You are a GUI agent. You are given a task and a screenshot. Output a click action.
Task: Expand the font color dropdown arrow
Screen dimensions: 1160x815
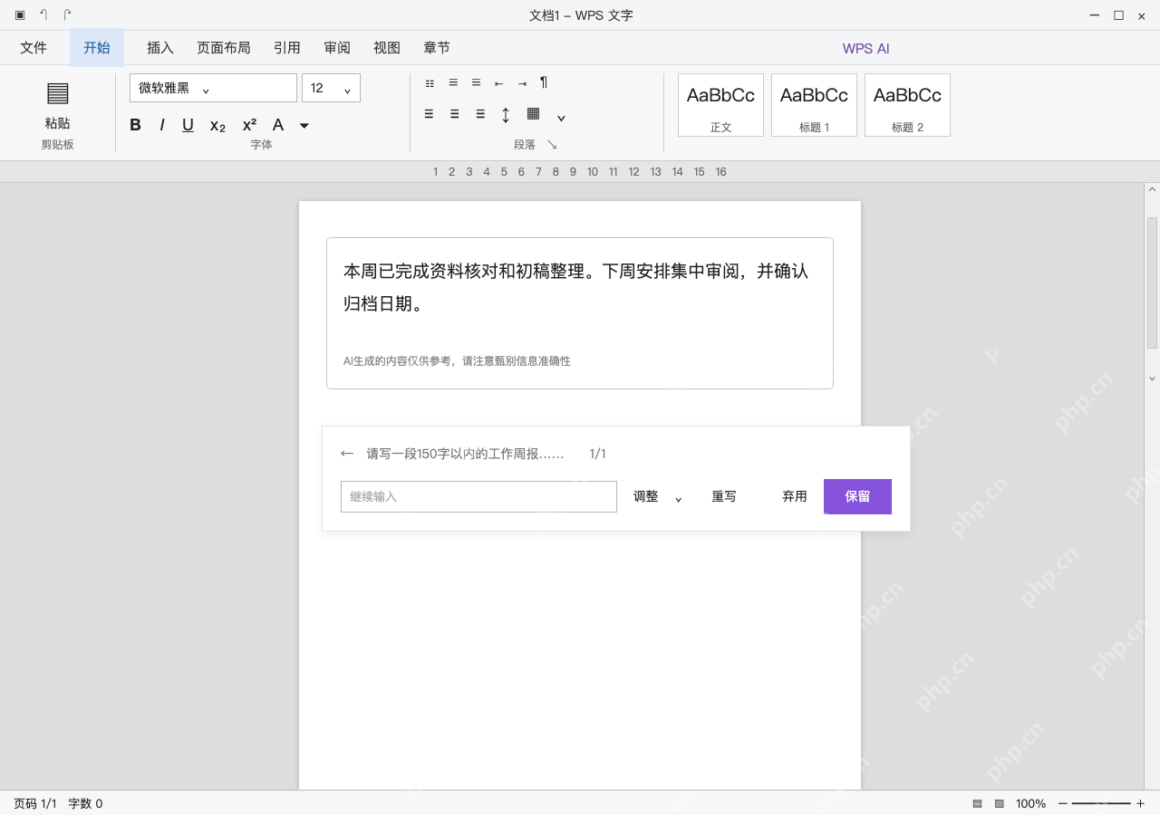pyautogui.click(x=304, y=126)
